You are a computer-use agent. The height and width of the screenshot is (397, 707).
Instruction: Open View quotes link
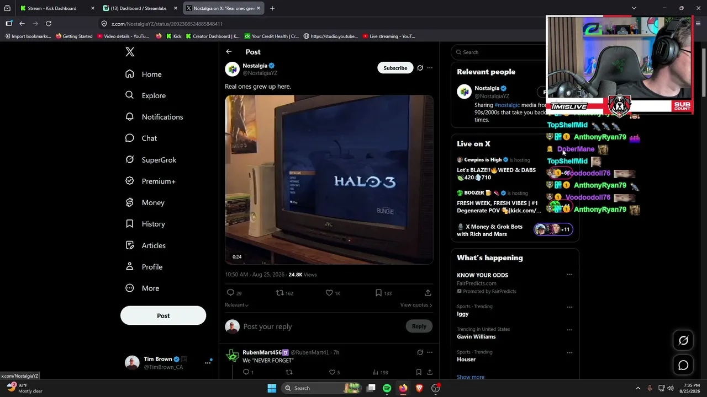tap(416, 305)
